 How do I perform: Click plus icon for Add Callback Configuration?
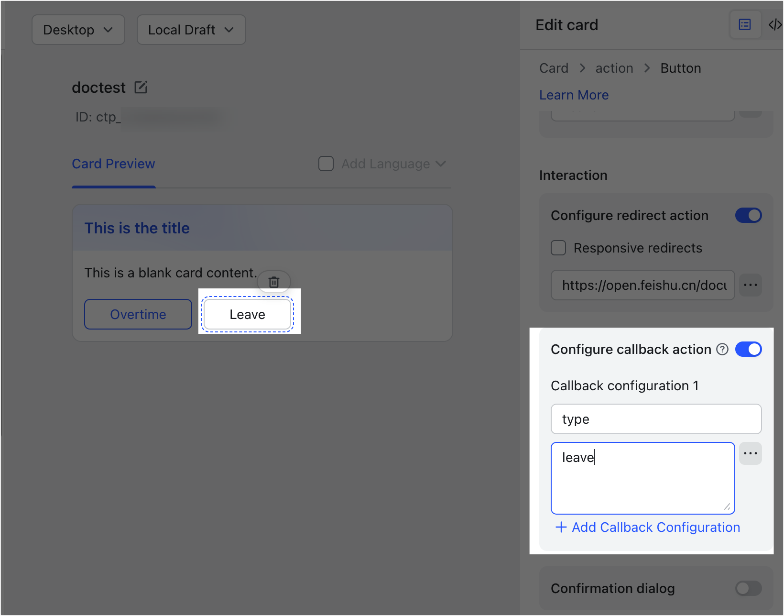tap(561, 527)
